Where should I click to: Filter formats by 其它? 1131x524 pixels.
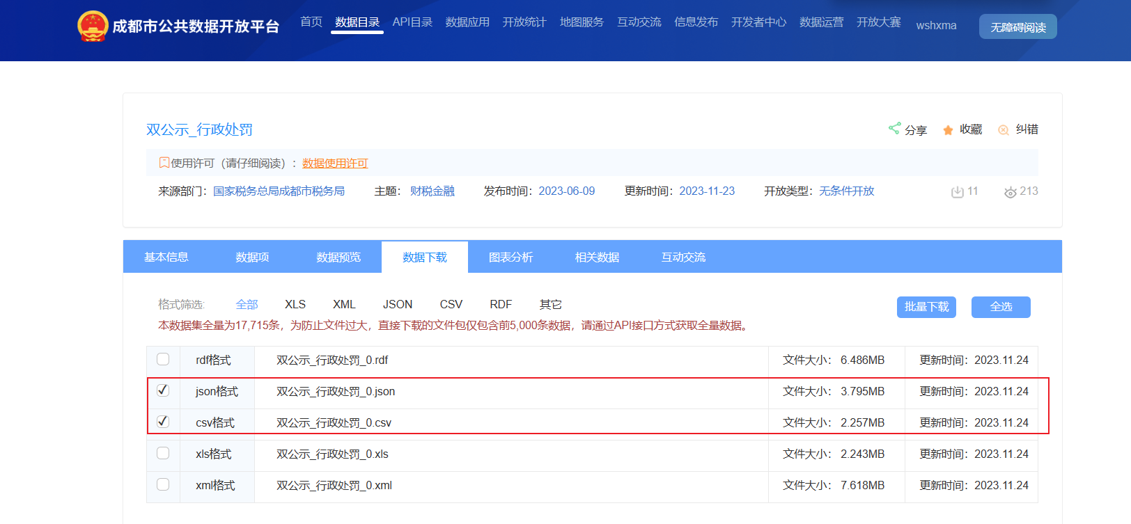pyautogui.click(x=551, y=304)
